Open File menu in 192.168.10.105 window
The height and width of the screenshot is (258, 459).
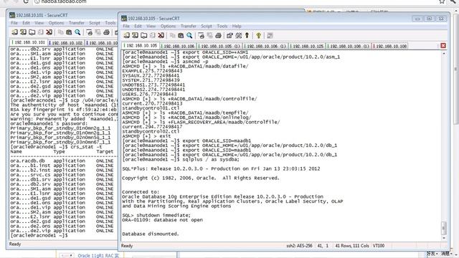(x=126, y=26)
